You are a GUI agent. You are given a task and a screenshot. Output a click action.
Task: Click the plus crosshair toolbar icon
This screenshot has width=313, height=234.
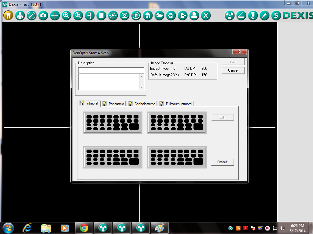(55, 15)
